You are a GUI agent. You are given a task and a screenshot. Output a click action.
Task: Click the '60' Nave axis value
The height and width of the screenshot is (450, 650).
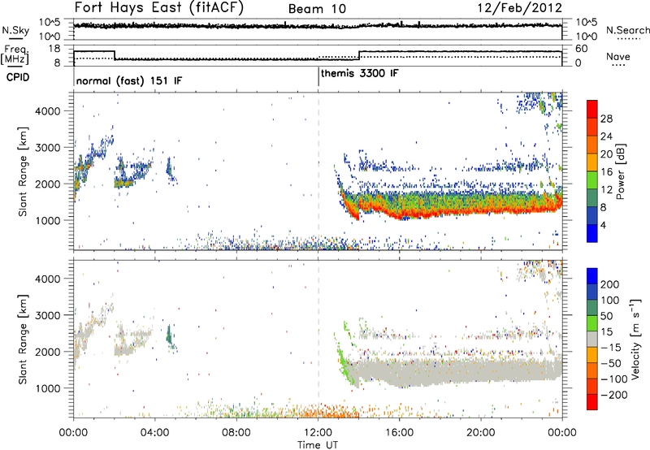pos(582,49)
